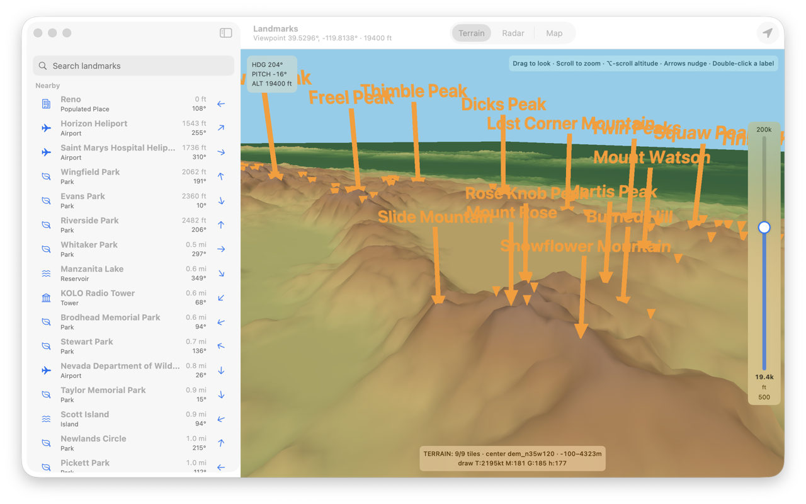The image size is (806, 504).
Task: Select the Horizon Heliport list row
Action: pyautogui.click(x=133, y=128)
